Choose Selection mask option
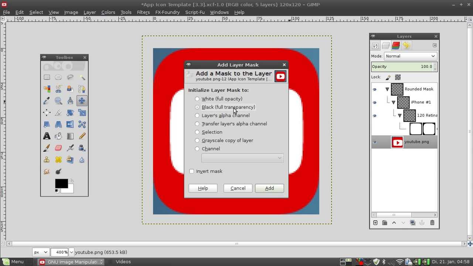473x266 pixels. (208, 132)
